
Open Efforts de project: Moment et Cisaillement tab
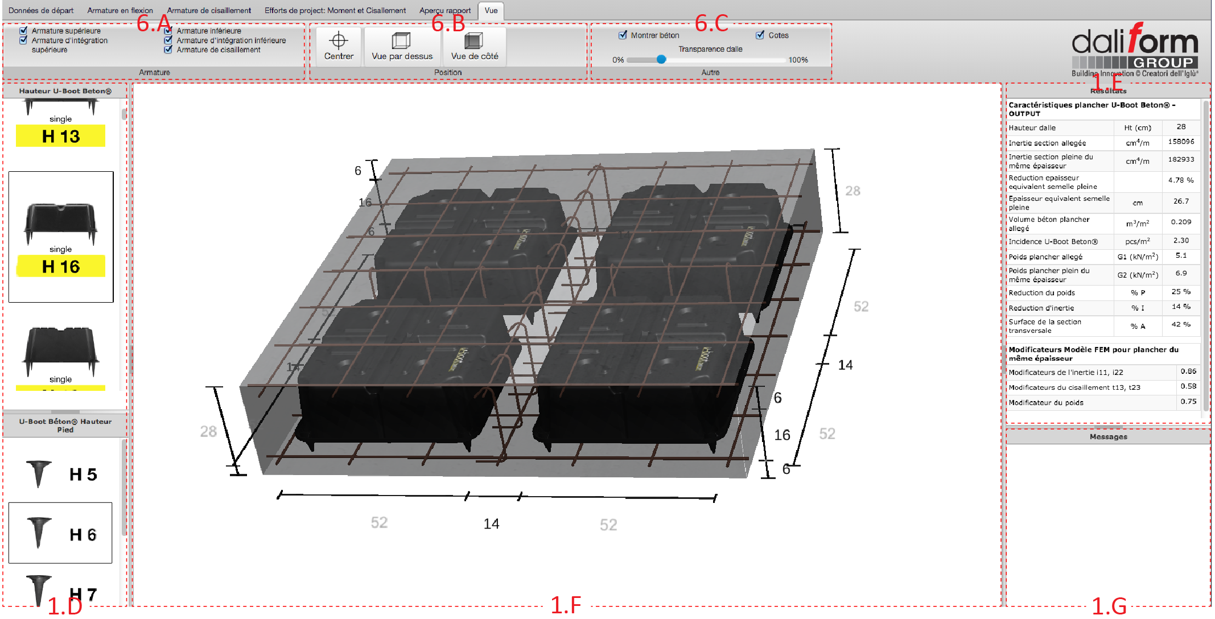point(335,10)
